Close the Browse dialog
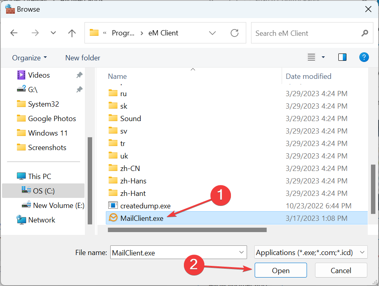 click(368, 9)
